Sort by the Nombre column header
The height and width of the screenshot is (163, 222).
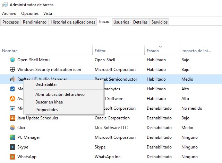point(46,51)
